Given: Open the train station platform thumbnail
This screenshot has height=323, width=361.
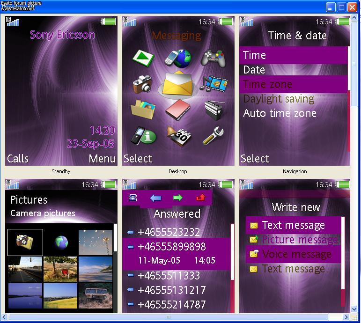Looking at the screenshot, I should click(x=25, y=269).
